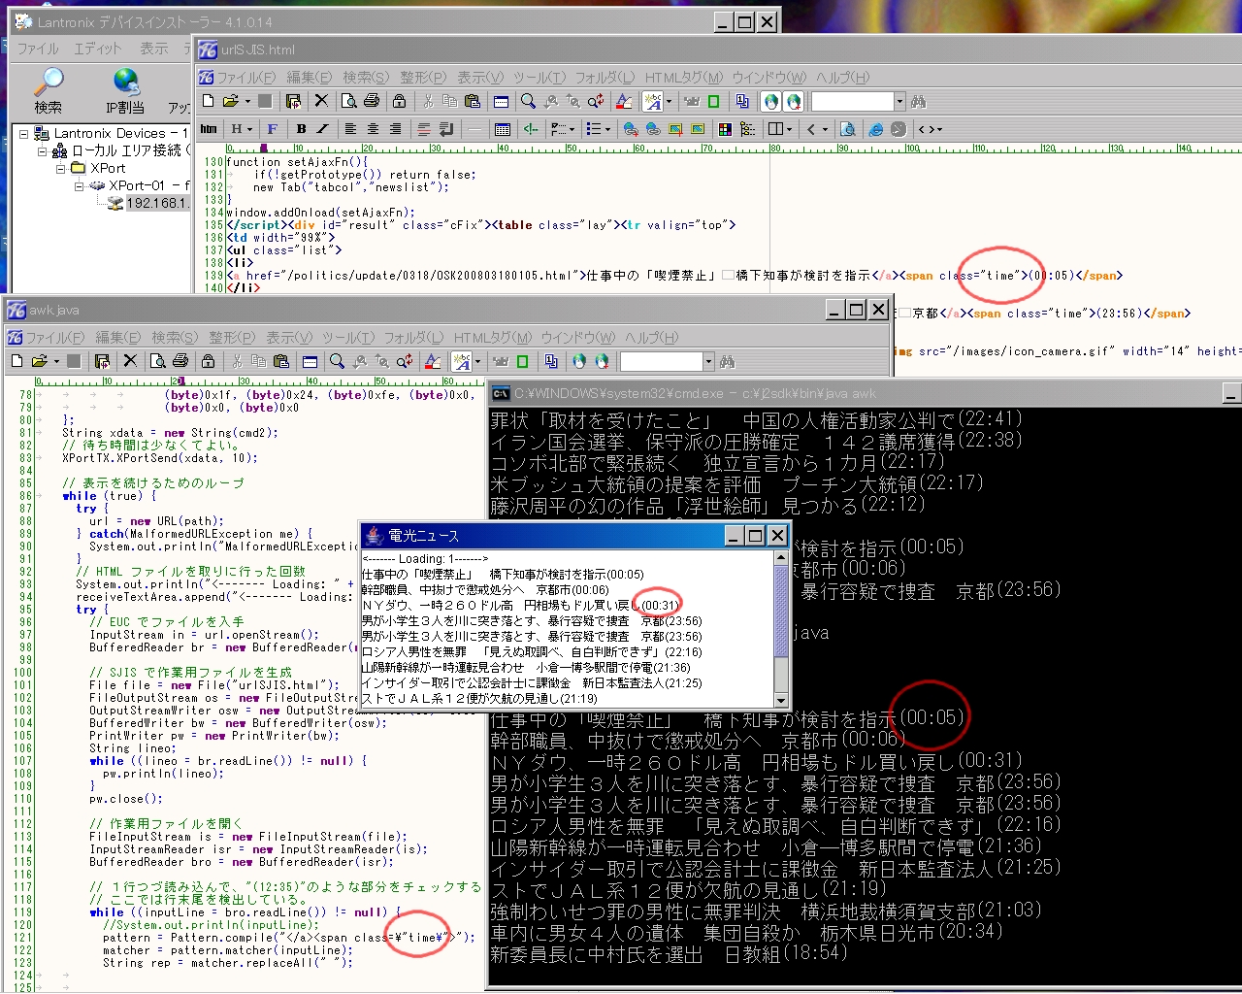This screenshot has width=1242, height=994.
Task: Click scroll down arrow in 電光ニュース window
Action: pyautogui.click(x=781, y=700)
